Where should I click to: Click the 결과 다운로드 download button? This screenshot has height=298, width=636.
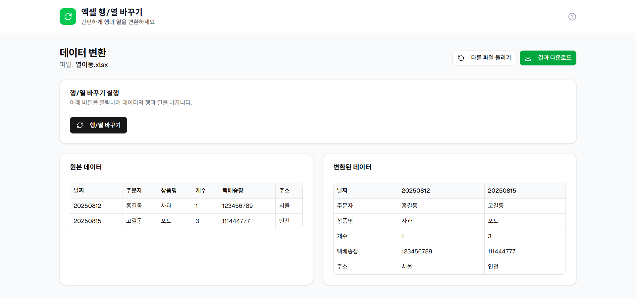point(548,58)
